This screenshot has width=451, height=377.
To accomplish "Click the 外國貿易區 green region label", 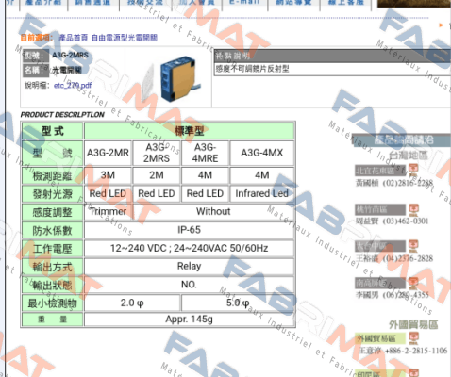I will tap(380, 338).
